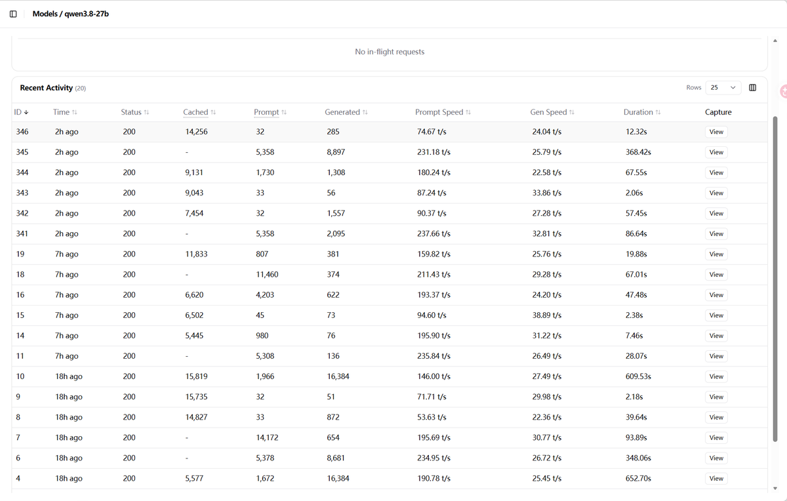
Task: View capture for request 11
Action: (716, 356)
